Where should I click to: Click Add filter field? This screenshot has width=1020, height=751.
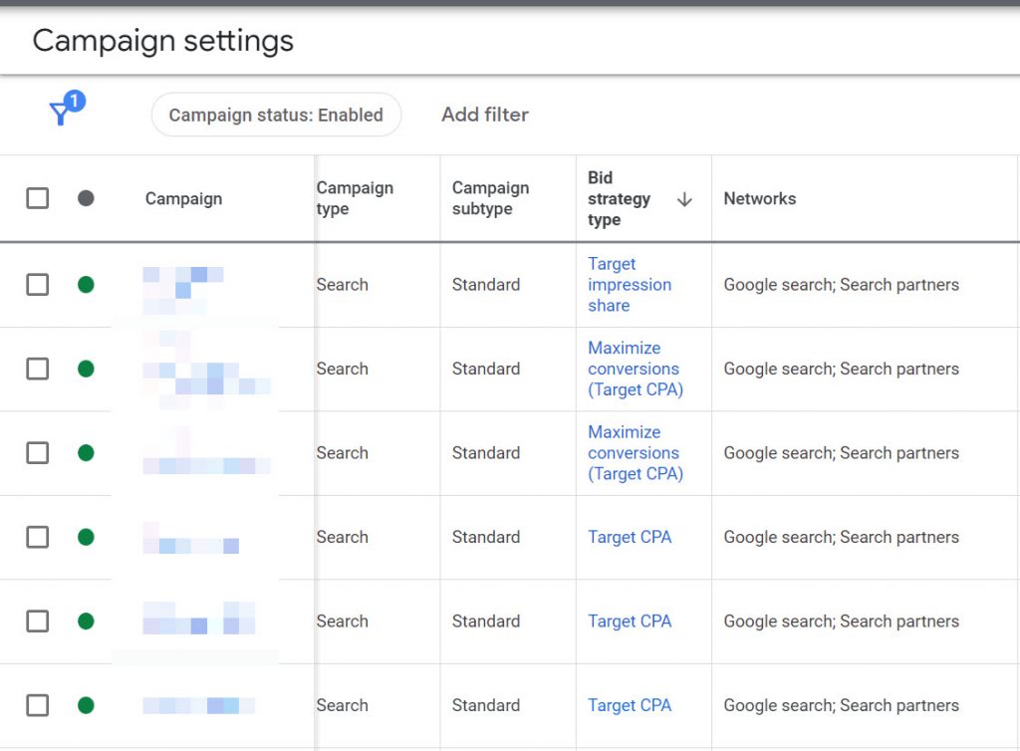click(x=485, y=115)
